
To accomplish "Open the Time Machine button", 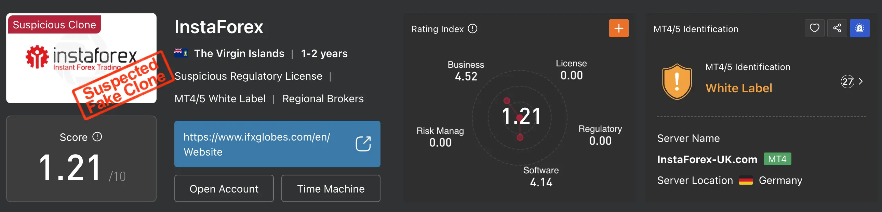I will coord(331,188).
